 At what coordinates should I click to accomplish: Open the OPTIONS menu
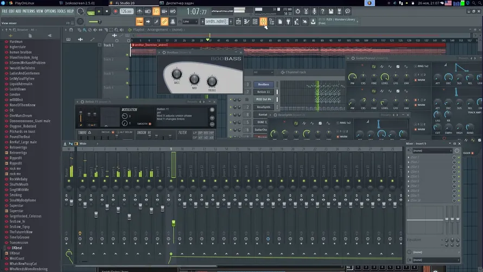(x=50, y=11)
